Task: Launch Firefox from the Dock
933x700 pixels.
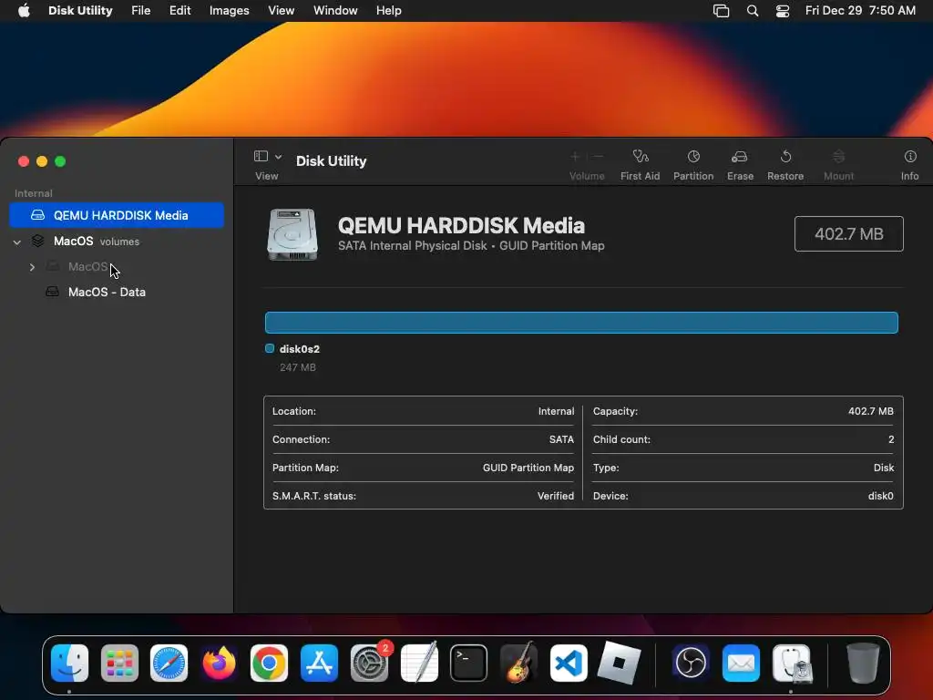Action: pos(219,663)
